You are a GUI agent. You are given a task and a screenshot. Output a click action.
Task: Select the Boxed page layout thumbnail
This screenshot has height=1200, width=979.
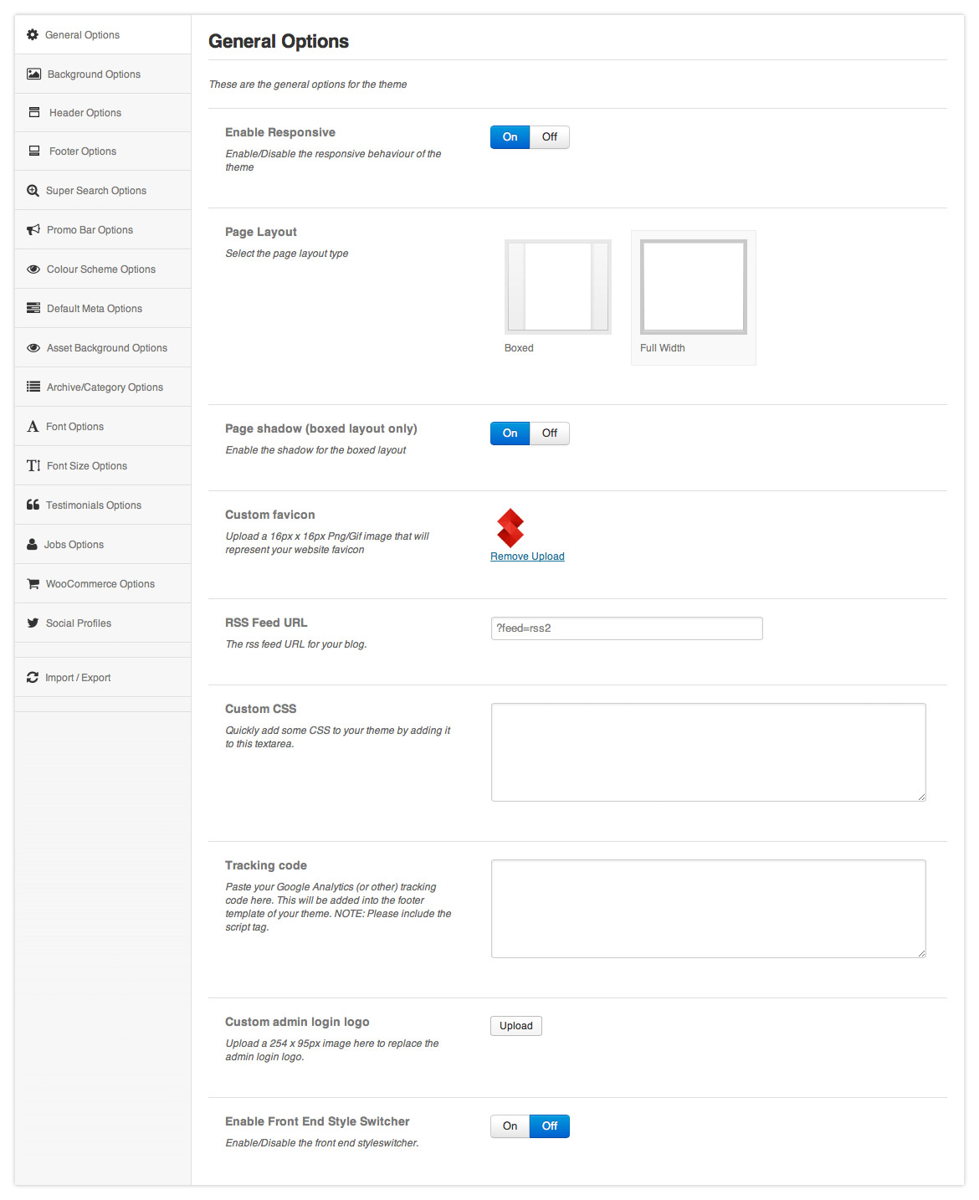tap(557, 287)
